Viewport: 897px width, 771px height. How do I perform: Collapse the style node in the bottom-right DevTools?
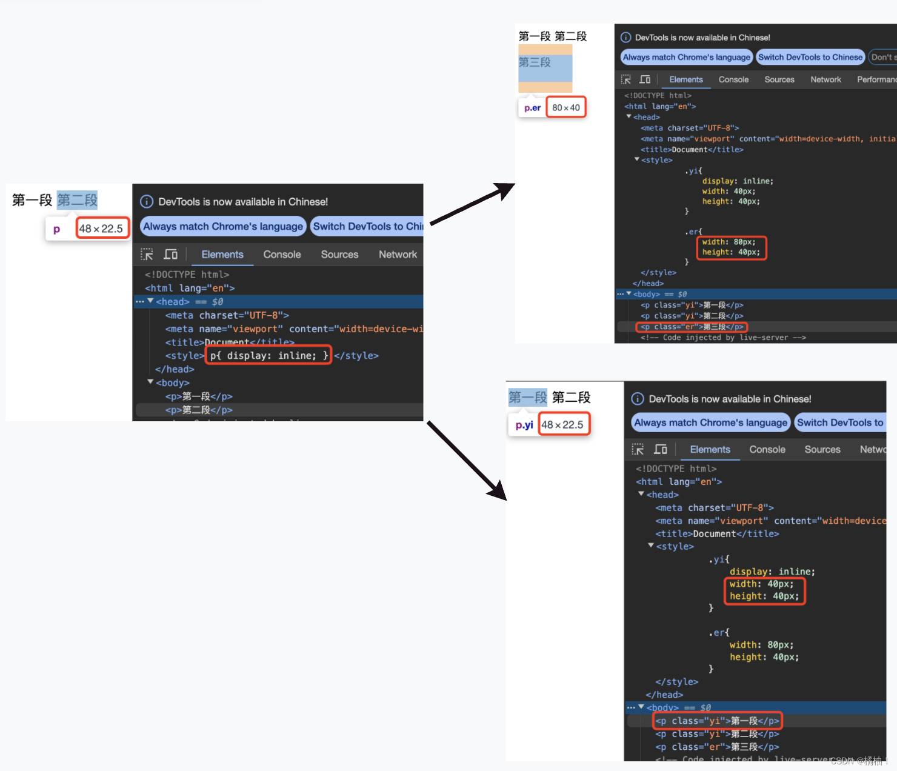tap(651, 546)
